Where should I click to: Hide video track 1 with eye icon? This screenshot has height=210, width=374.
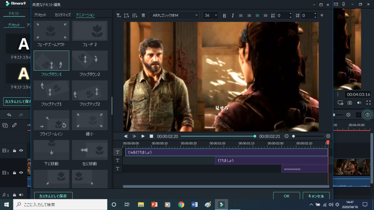point(21,173)
